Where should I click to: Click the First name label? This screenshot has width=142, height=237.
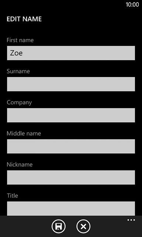click(20, 40)
